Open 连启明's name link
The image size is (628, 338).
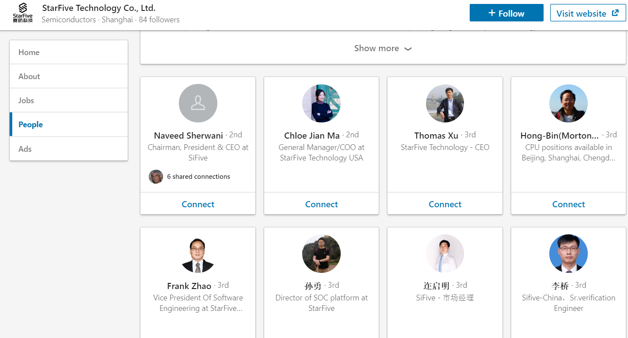tap(436, 286)
